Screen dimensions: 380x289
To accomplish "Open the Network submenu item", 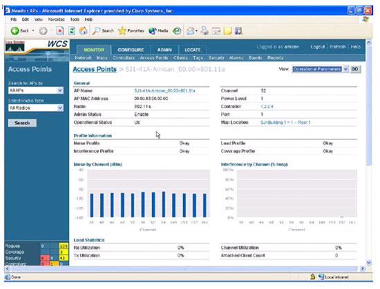I will (x=83, y=58).
